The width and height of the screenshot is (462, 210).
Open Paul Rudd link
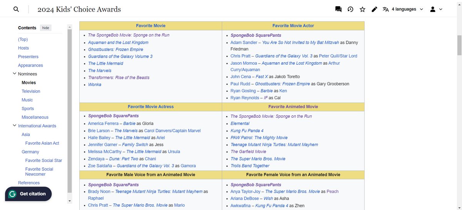coord(240,84)
